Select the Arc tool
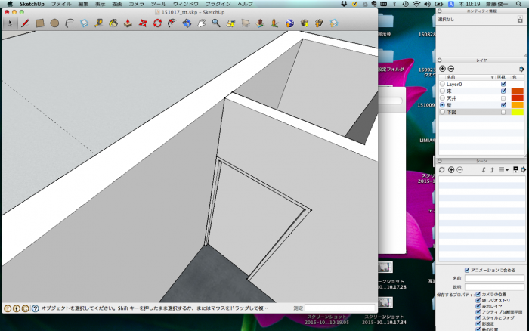529x331 pixels. [x=70, y=23]
